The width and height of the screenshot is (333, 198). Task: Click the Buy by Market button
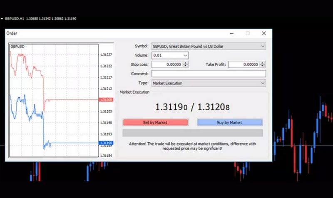click(x=229, y=122)
